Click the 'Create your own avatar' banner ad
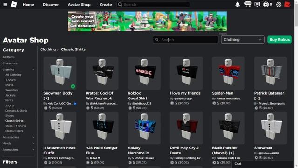Screen dimensions: 298x168 click(x=147, y=21)
